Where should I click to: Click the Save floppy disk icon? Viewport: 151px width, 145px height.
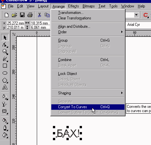22,15
